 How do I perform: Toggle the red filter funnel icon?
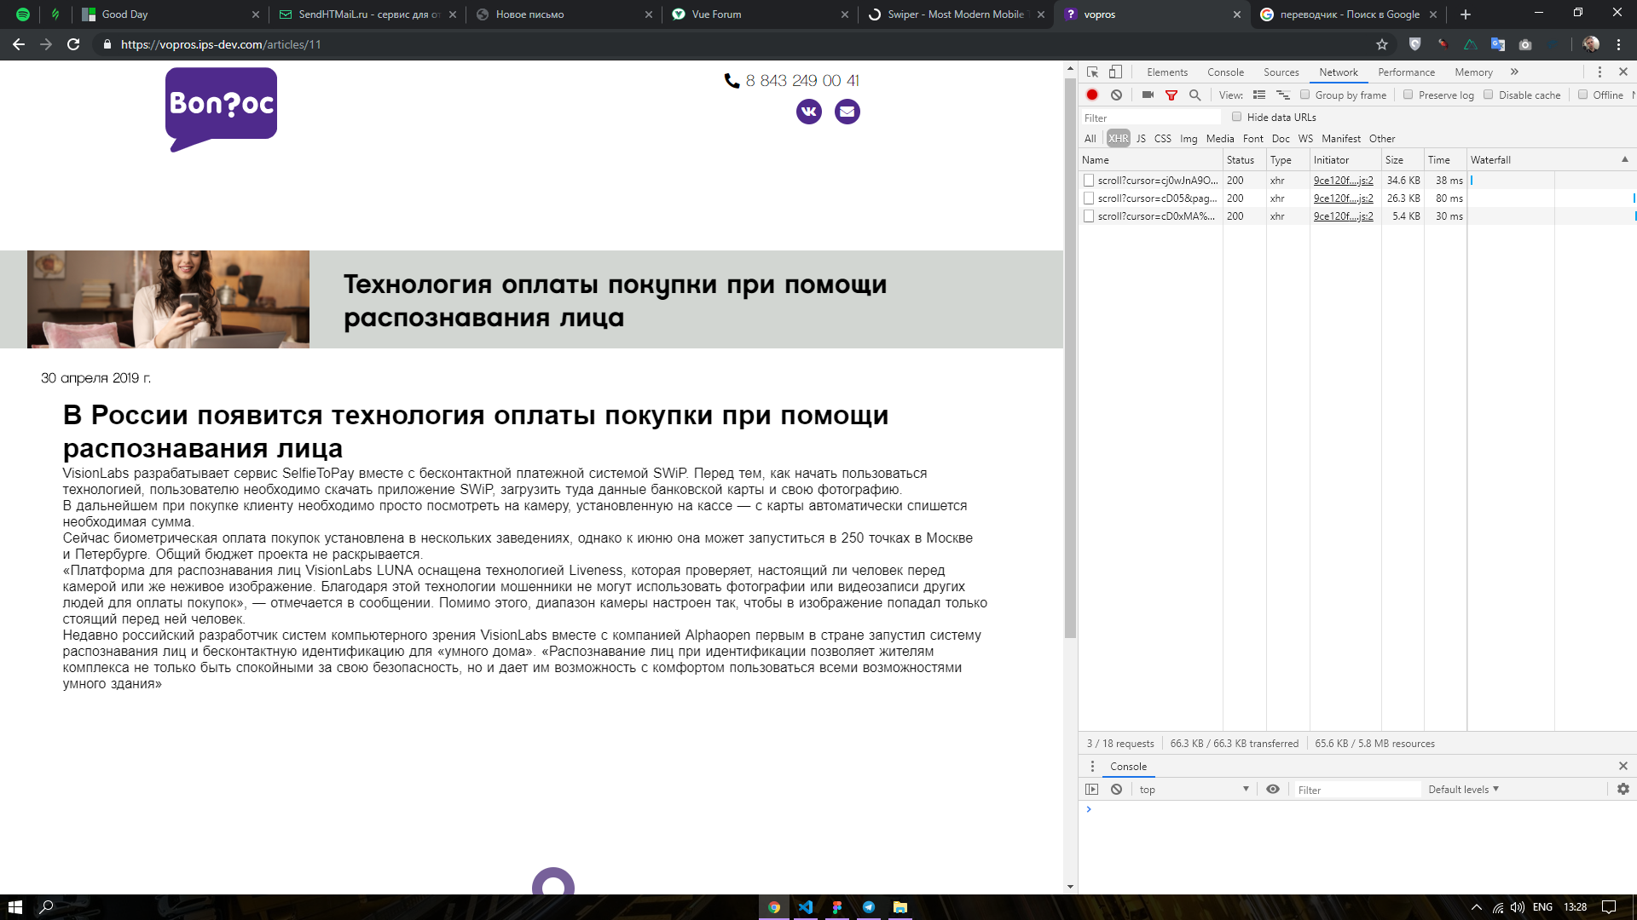click(x=1171, y=95)
